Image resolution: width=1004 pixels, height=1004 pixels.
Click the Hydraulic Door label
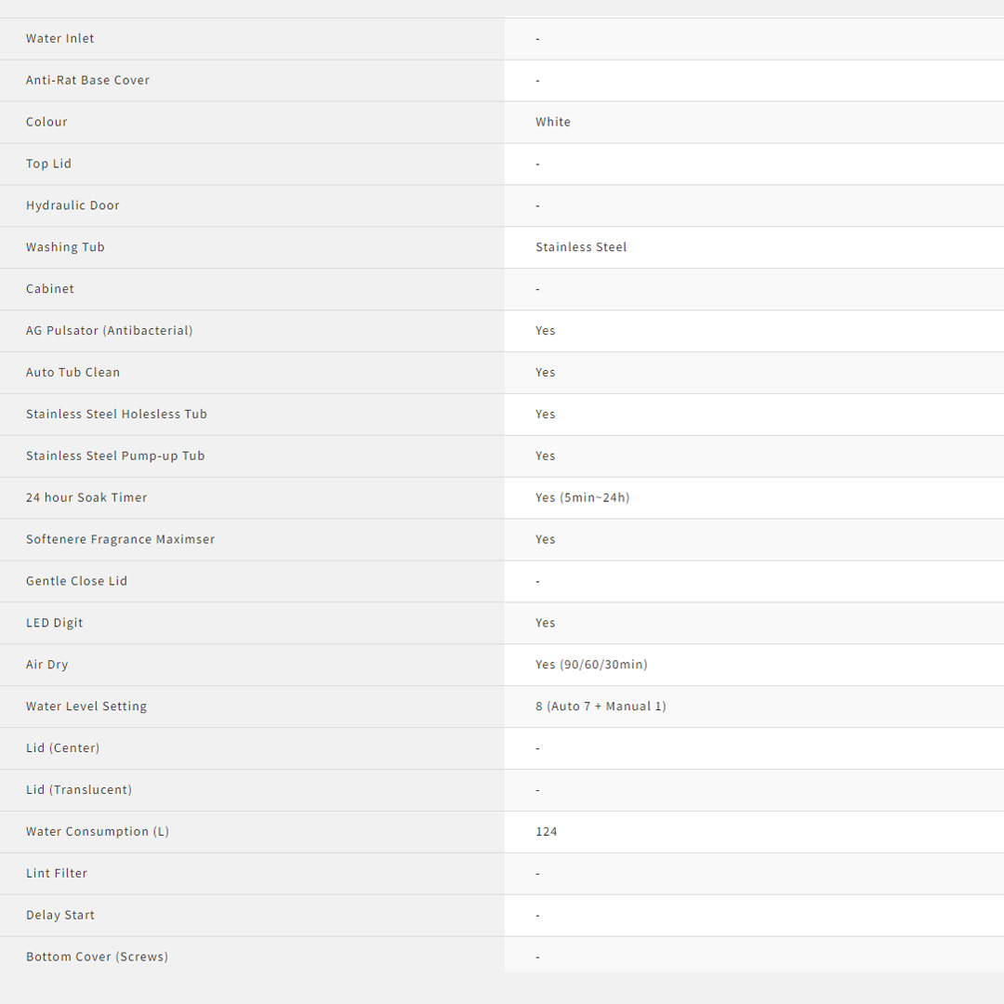point(73,205)
